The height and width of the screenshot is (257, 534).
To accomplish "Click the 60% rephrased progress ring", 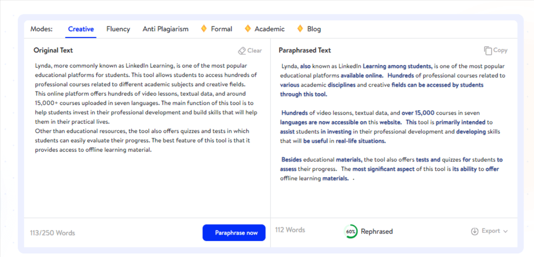I will 351,232.
